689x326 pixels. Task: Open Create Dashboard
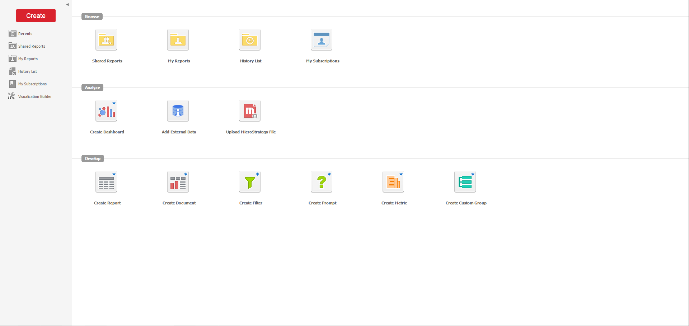(106, 110)
